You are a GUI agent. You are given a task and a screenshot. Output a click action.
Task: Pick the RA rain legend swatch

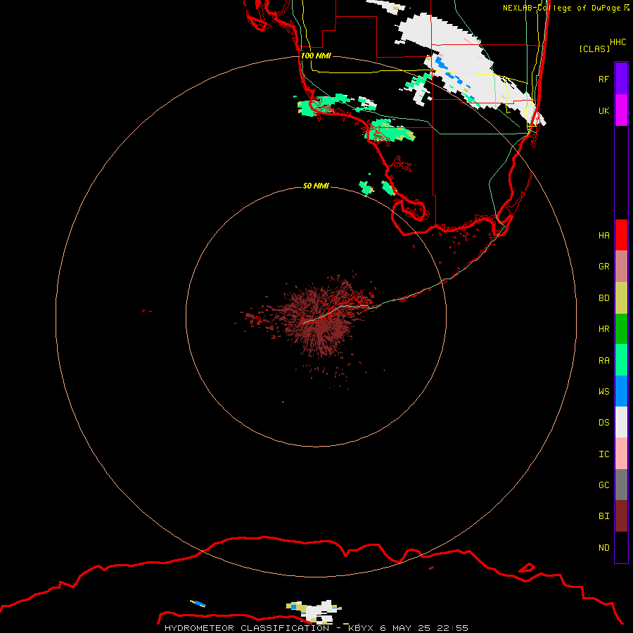pos(621,360)
